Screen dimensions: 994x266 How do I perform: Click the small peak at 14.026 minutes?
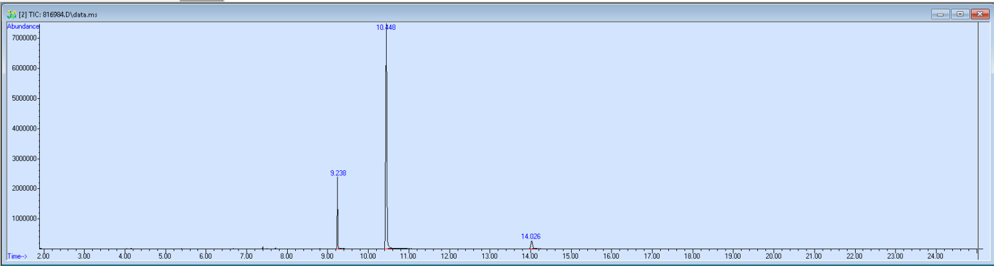tap(531, 245)
